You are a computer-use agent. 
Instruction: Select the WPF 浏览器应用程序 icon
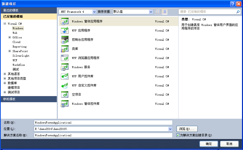point(65,58)
